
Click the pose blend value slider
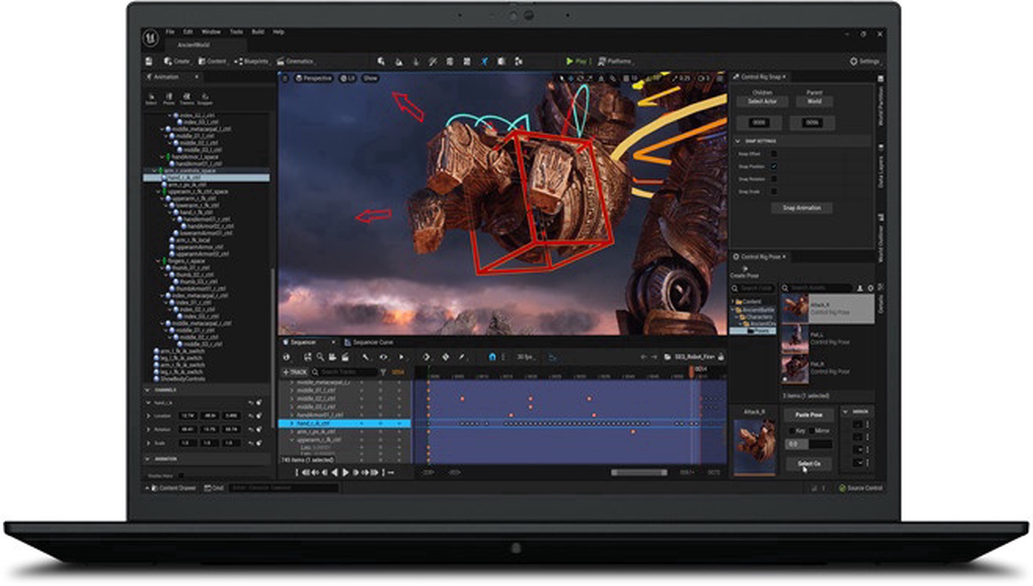click(x=809, y=444)
